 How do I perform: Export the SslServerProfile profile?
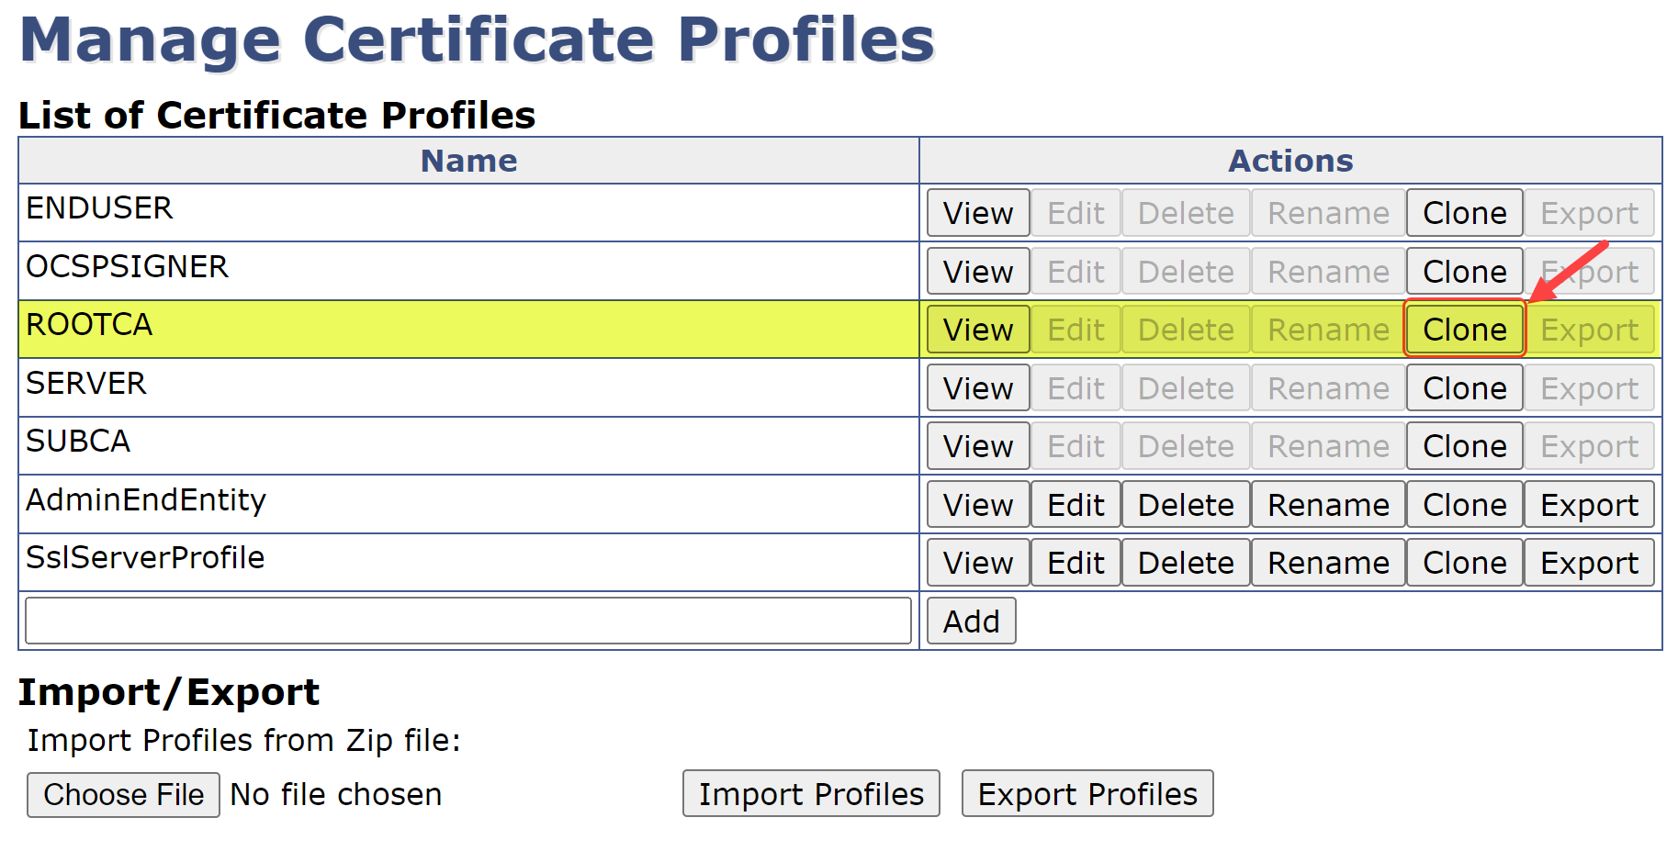pyautogui.click(x=1588, y=563)
